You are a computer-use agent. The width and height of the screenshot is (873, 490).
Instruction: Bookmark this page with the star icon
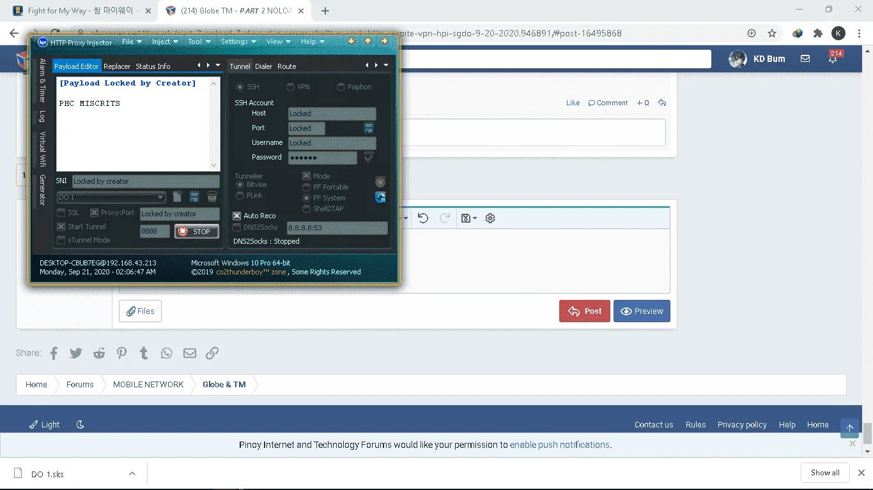772,33
